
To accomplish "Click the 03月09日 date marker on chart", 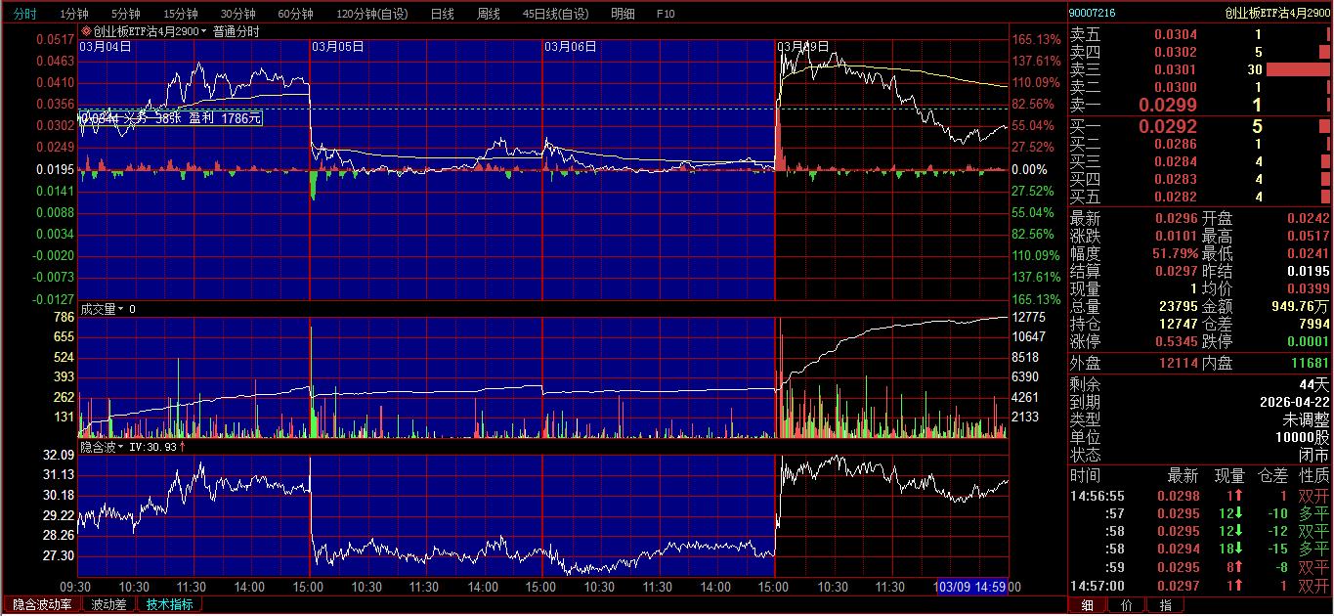I will (803, 46).
